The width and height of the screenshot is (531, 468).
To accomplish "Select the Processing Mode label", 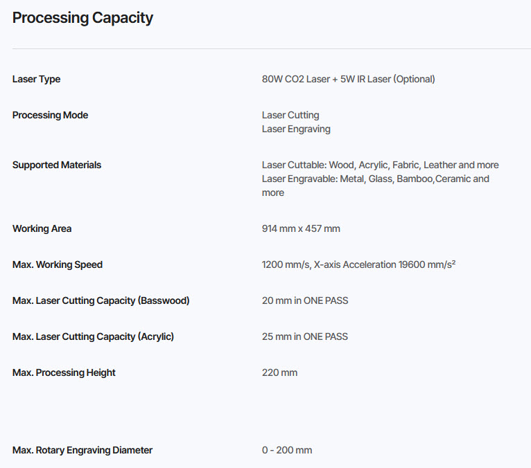I will [x=50, y=115].
